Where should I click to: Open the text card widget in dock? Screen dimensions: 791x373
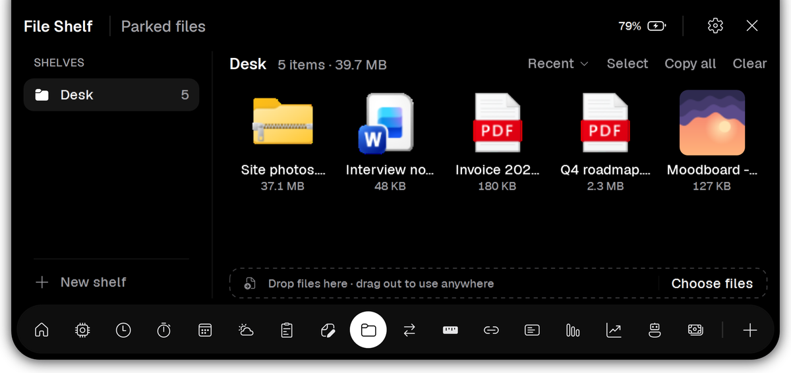[532, 330]
